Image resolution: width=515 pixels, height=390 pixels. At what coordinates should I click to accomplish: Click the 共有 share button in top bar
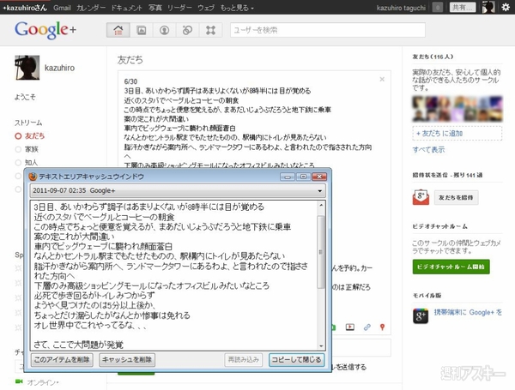click(463, 7)
